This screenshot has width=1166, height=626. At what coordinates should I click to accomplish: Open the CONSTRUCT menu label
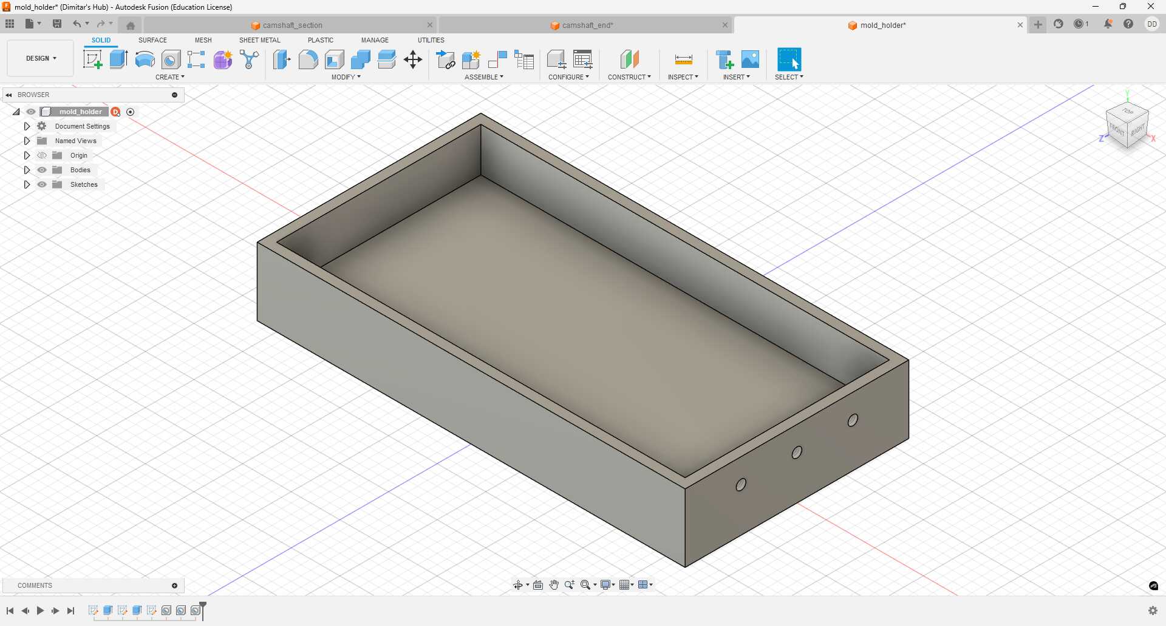click(x=629, y=77)
